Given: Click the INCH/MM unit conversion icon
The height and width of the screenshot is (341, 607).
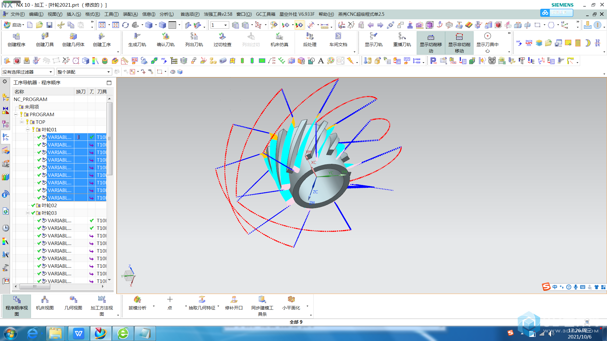Looking at the screenshot, I should click(529, 43).
